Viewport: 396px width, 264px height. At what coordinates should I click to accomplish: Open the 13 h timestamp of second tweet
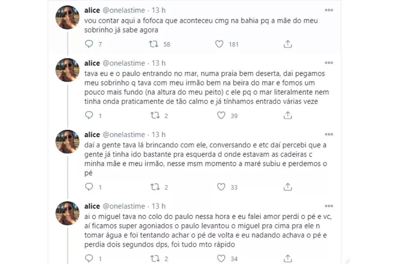(158, 63)
